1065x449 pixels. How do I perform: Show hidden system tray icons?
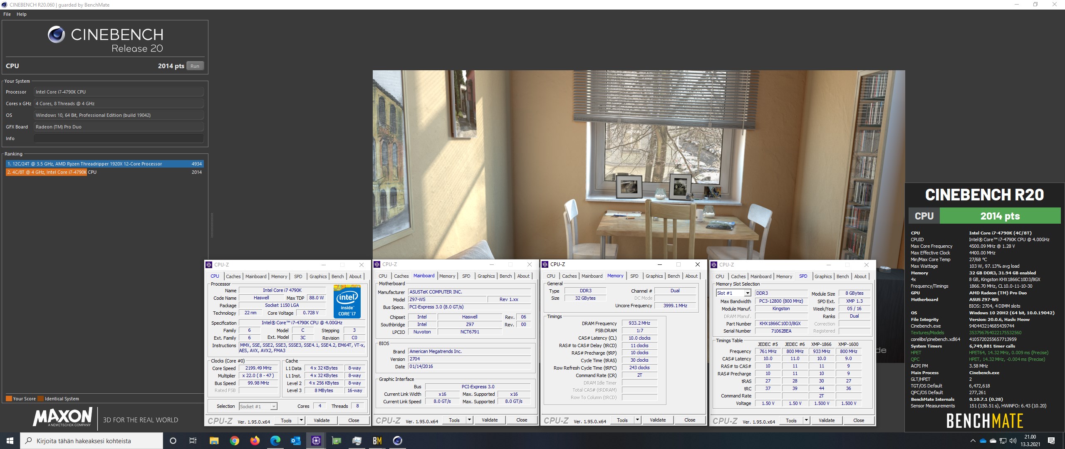973,441
